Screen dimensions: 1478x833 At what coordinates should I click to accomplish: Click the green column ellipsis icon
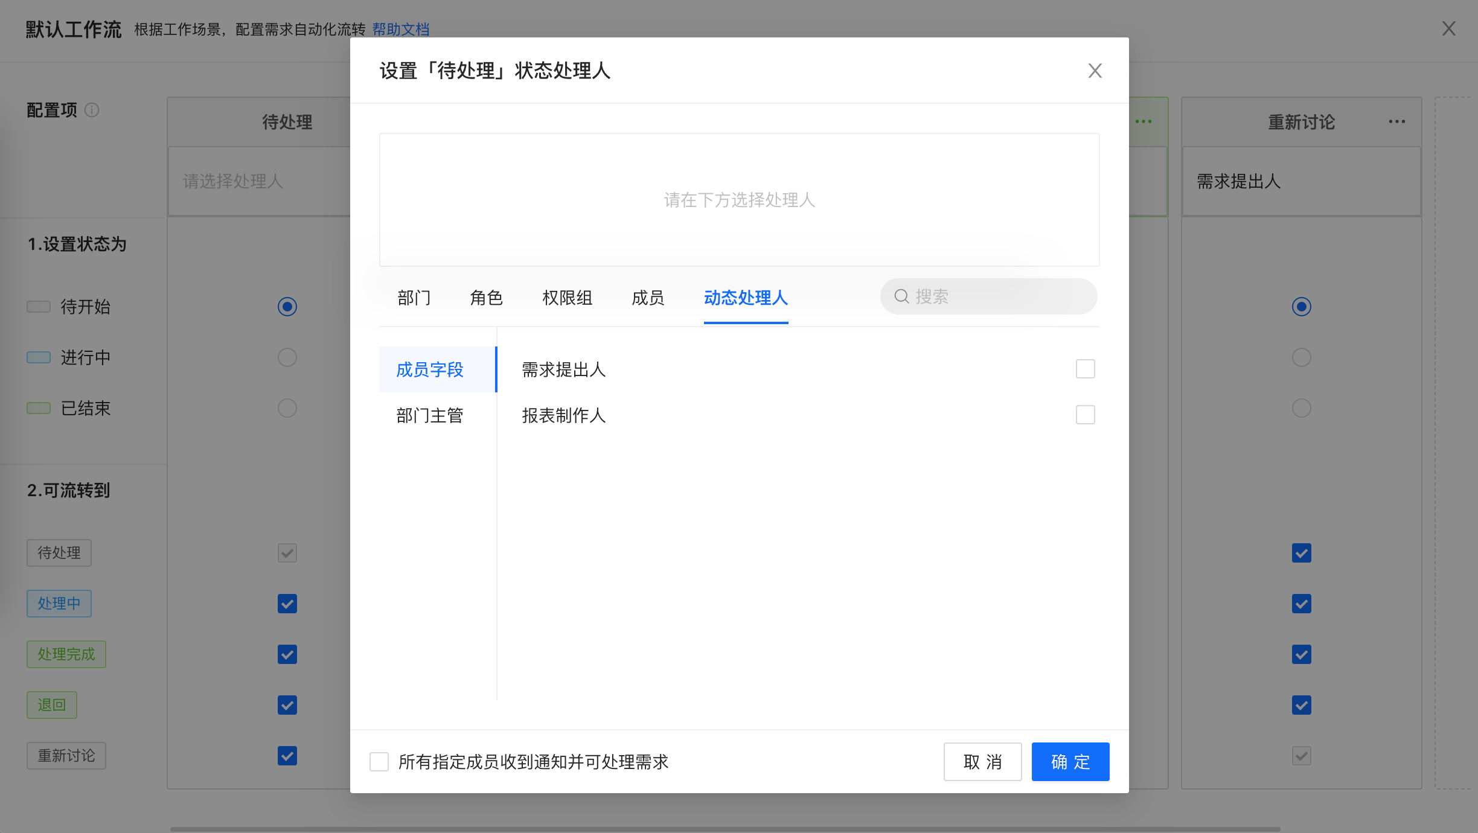click(1144, 122)
